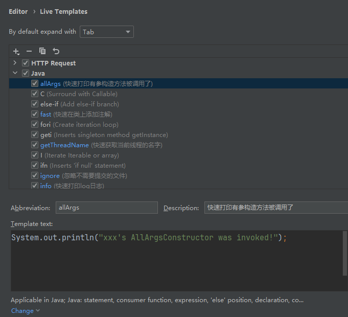Click the Template text label
The width and height of the screenshot is (348, 317).
click(x=32, y=224)
